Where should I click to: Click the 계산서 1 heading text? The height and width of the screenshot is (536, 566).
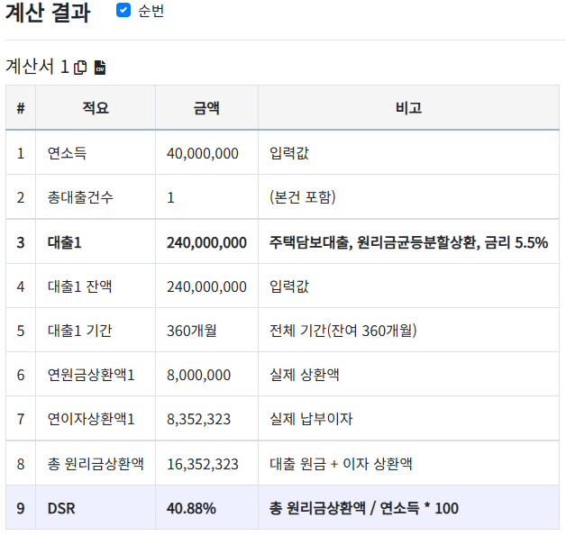point(37,67)
